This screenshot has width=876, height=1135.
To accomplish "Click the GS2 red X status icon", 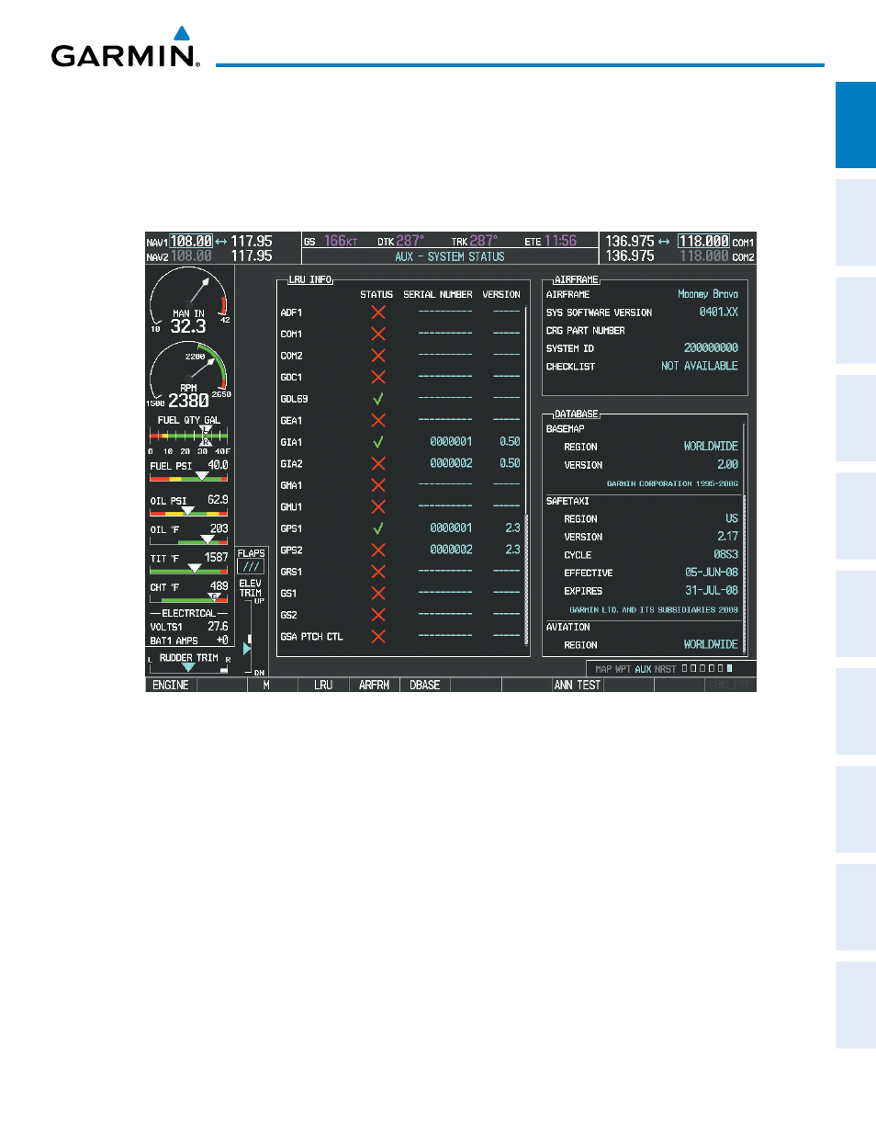I will 377,615.
